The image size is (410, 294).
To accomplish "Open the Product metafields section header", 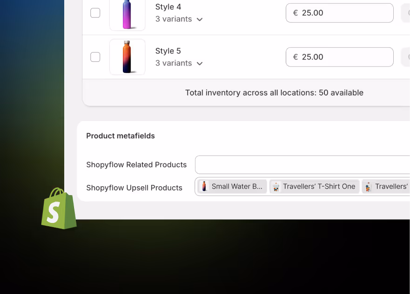I will coord(120,136).
